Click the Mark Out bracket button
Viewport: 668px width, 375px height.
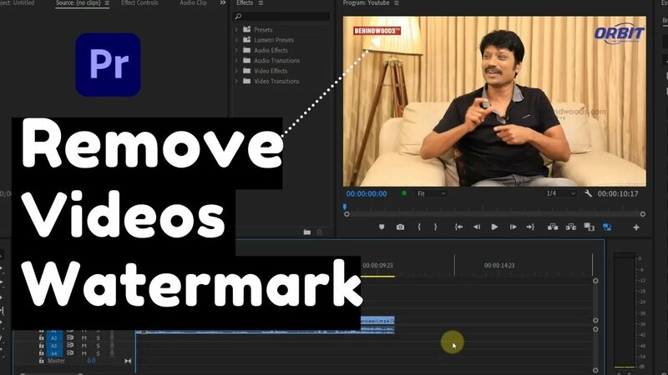coord(435,227)
